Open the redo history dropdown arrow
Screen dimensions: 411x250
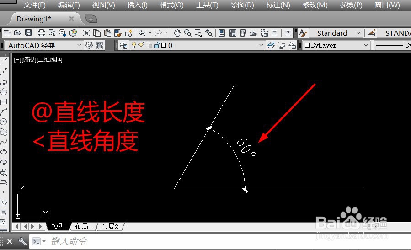tap(167, 33)
